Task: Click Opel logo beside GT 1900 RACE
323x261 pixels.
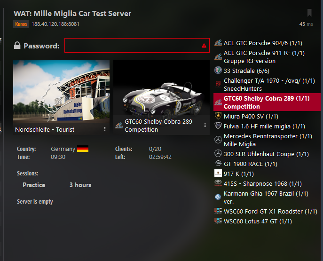Action: pos(218,163)
